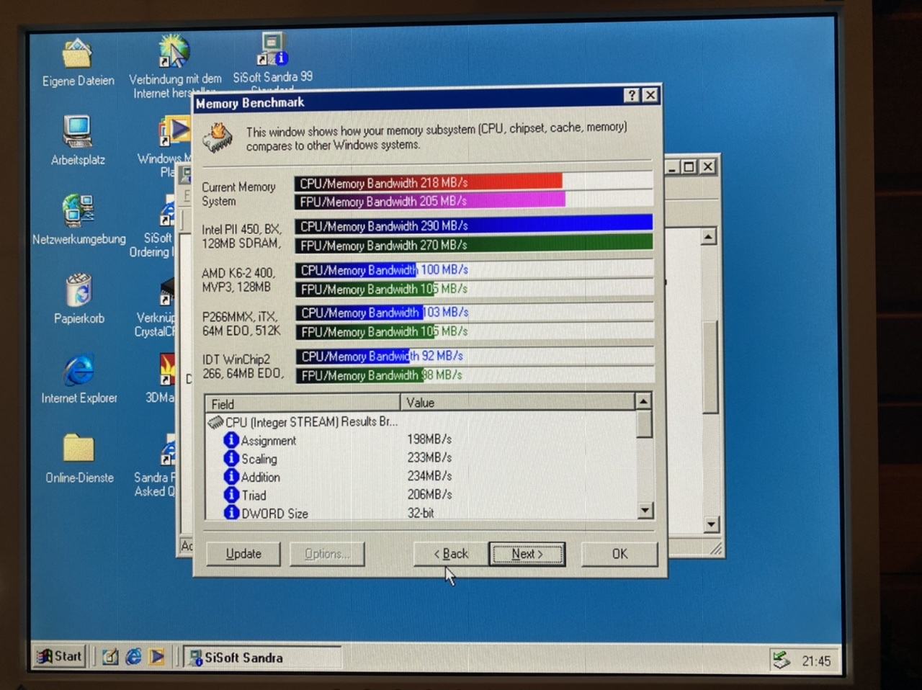Screen dimensions: 922x690
Task: Click scroll-up arrow in background Sandra window
Action: pos(709,236)
